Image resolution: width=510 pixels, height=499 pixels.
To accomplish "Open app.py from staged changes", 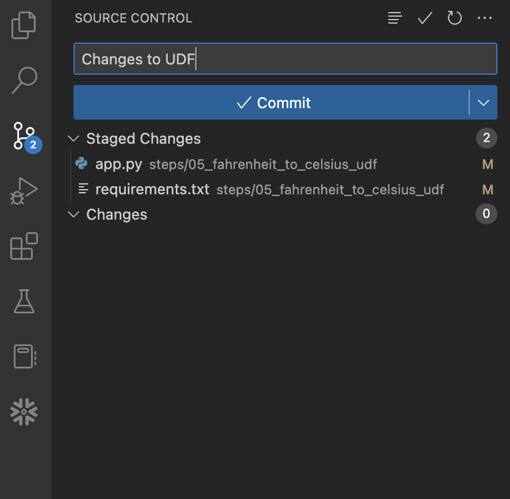I will pos(118,164).
